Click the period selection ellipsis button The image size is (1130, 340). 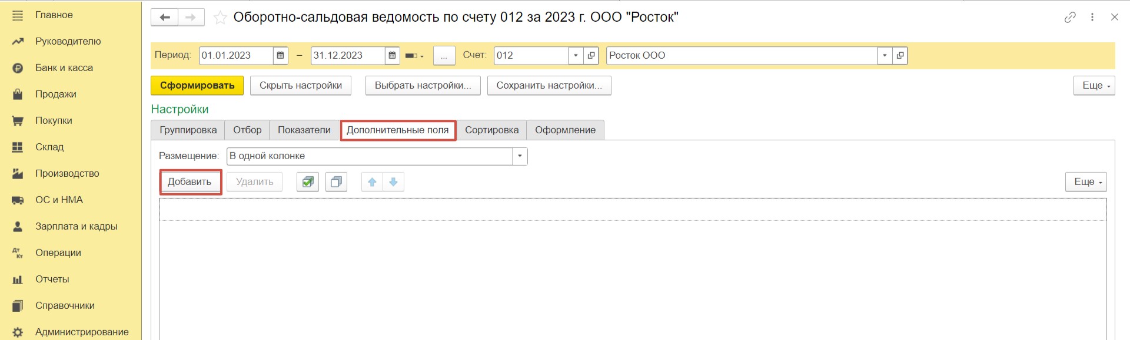[444, 56]
